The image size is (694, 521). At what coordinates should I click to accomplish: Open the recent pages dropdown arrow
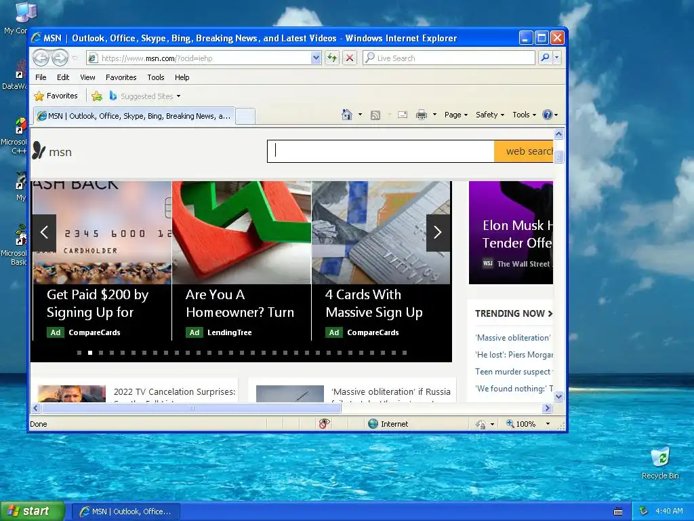point(75,58)
